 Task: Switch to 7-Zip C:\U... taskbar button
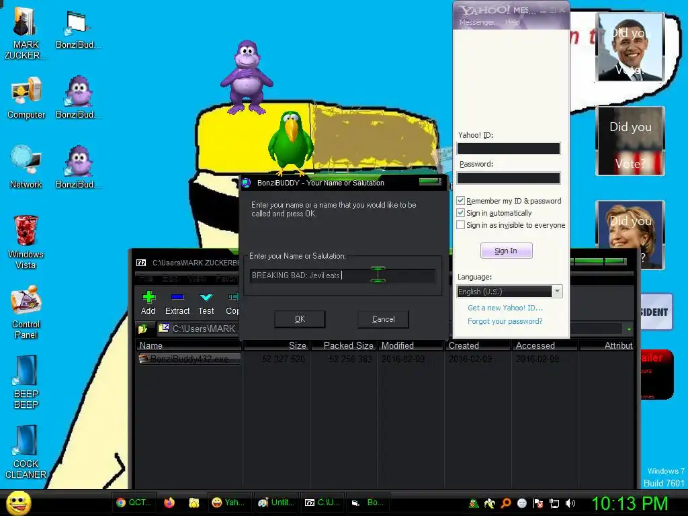(322, 503)
